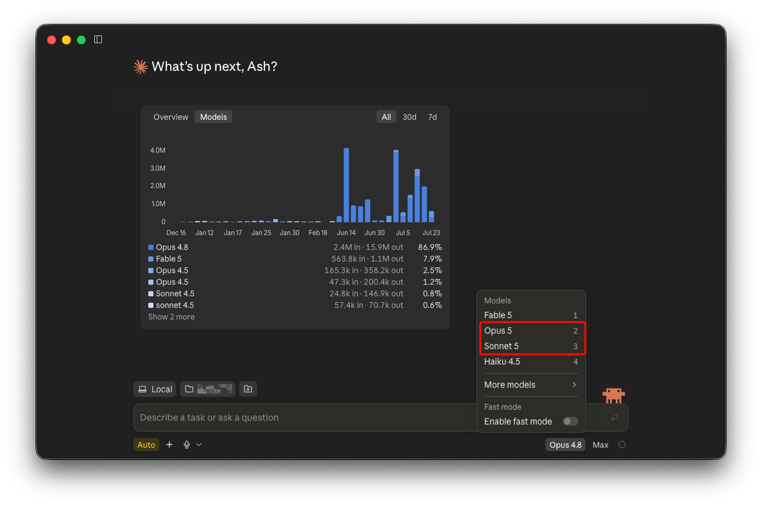
Task: Click the Fable 5 legend row label
Action: pos(169,259)
